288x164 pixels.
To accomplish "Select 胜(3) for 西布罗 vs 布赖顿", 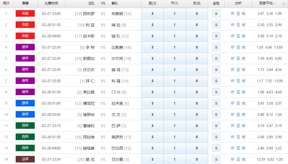I will coord(152,14).
